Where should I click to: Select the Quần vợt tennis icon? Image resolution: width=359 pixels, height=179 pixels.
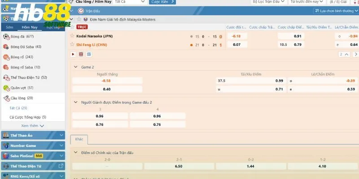6,88
